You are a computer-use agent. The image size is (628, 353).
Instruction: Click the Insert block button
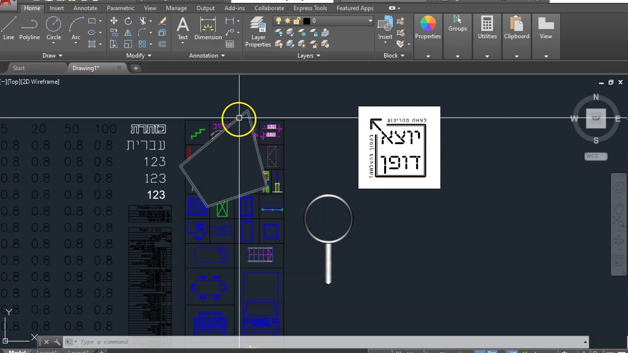point(385,28)
